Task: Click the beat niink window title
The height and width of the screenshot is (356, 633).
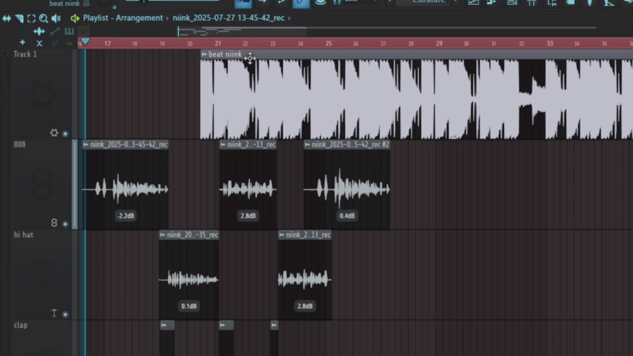Action: tap(64, 4)
